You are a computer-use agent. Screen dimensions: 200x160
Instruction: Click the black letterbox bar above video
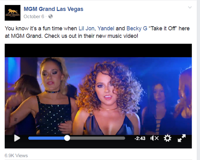(98, 51)
